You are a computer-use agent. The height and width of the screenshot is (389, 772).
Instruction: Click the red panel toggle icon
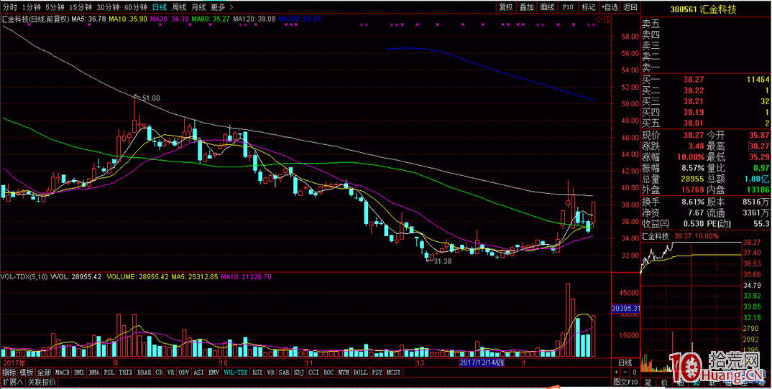607,19
